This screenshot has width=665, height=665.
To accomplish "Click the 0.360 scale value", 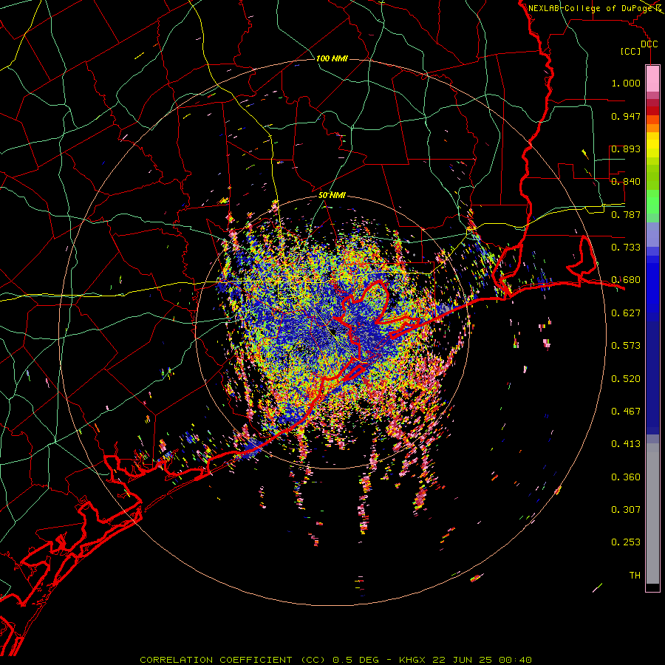I will (x=626, y=477).
